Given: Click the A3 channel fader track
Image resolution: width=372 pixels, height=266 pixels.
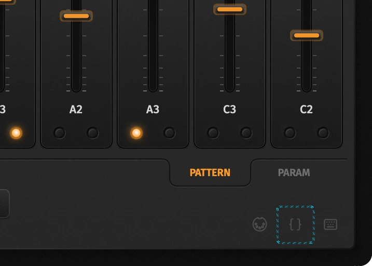Looking at the screenshot, I should click(x=153, y=45).
